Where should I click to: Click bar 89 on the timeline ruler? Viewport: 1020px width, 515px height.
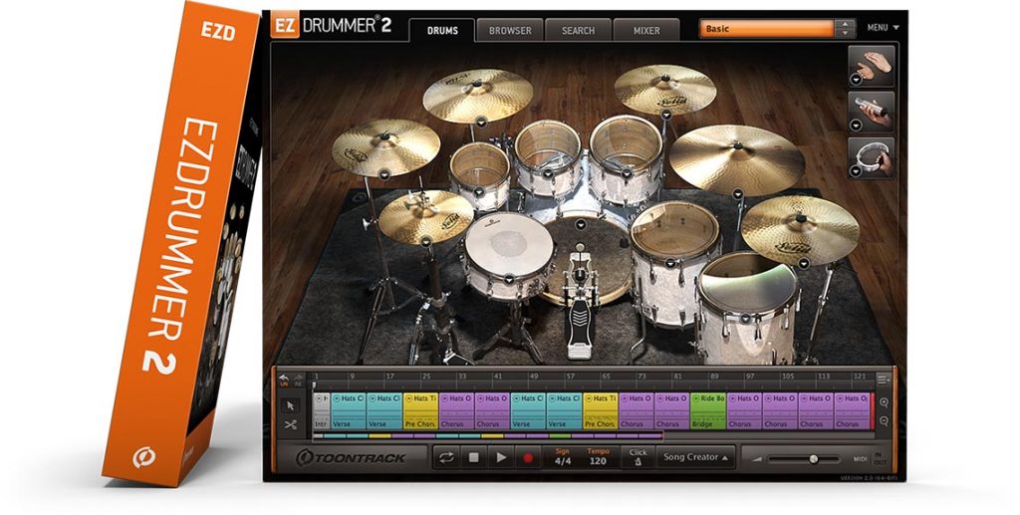tap(714, 377)
